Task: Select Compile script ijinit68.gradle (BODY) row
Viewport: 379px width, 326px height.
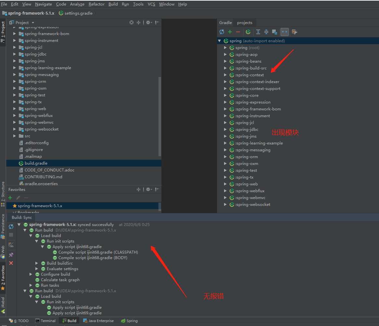Action: 93,258
